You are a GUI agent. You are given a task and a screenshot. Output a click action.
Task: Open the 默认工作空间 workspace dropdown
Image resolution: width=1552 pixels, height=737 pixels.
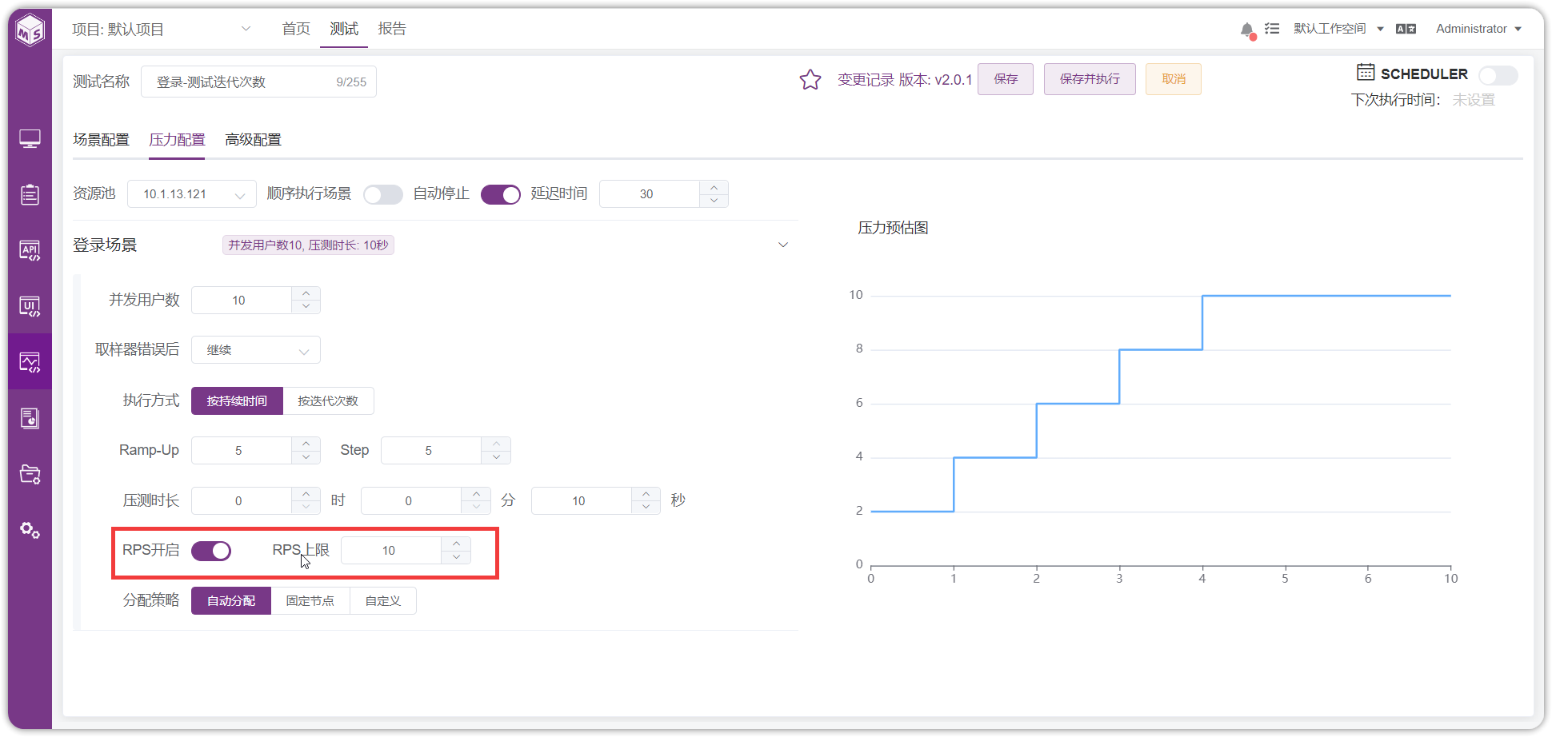(x=1338, y=29)
